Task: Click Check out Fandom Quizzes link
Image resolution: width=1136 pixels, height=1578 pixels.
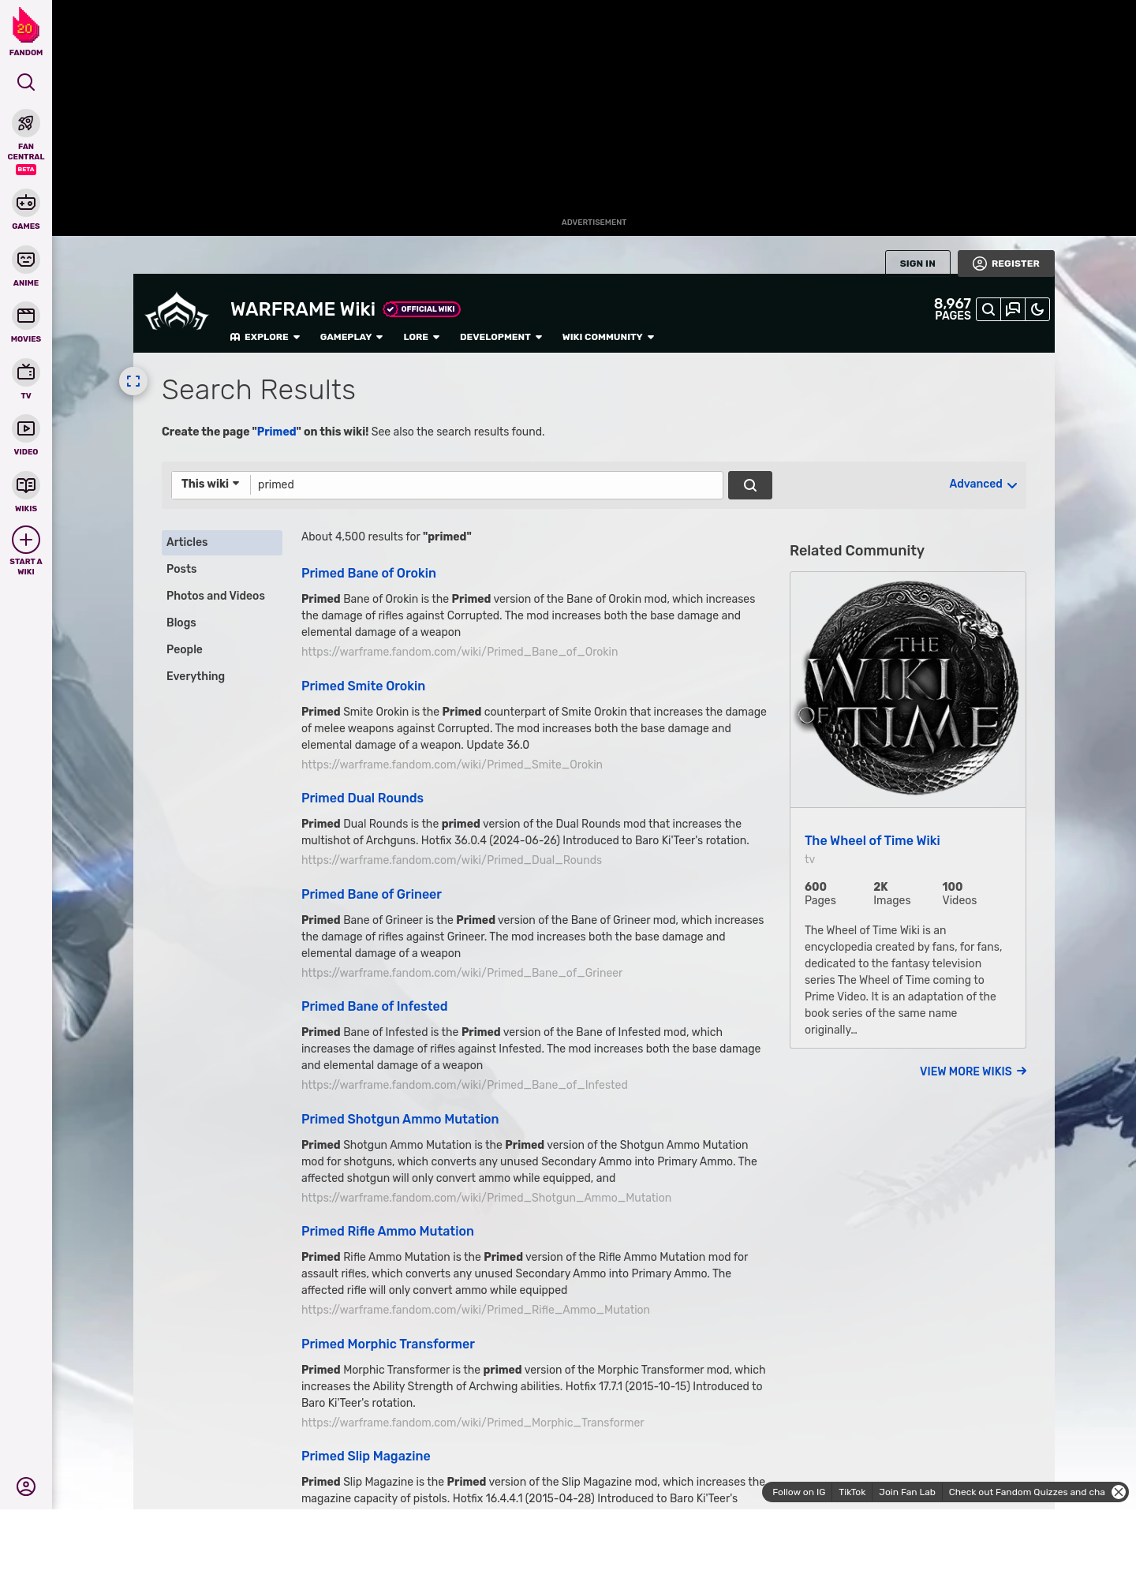Action: pyautogui.click(x=1026, y=1492)
